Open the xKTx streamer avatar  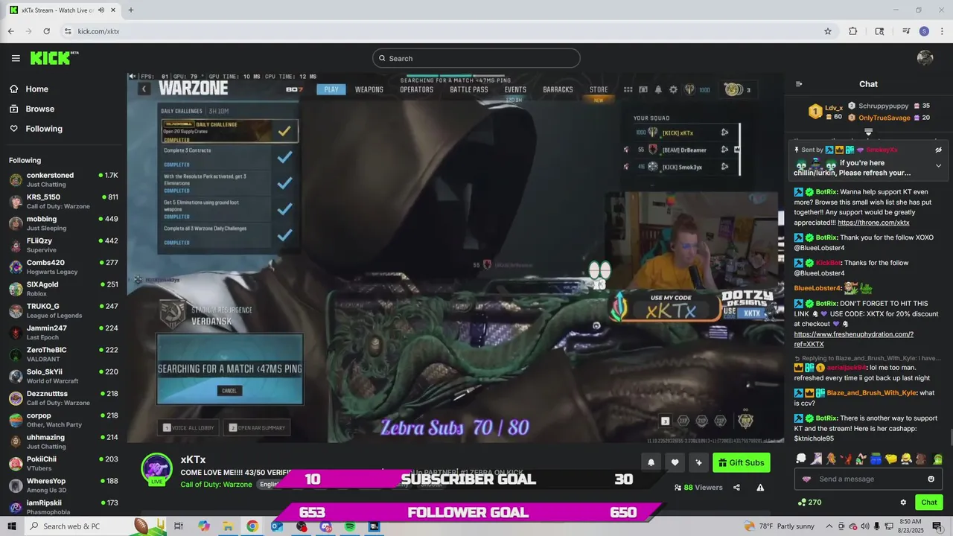[156, 468]
